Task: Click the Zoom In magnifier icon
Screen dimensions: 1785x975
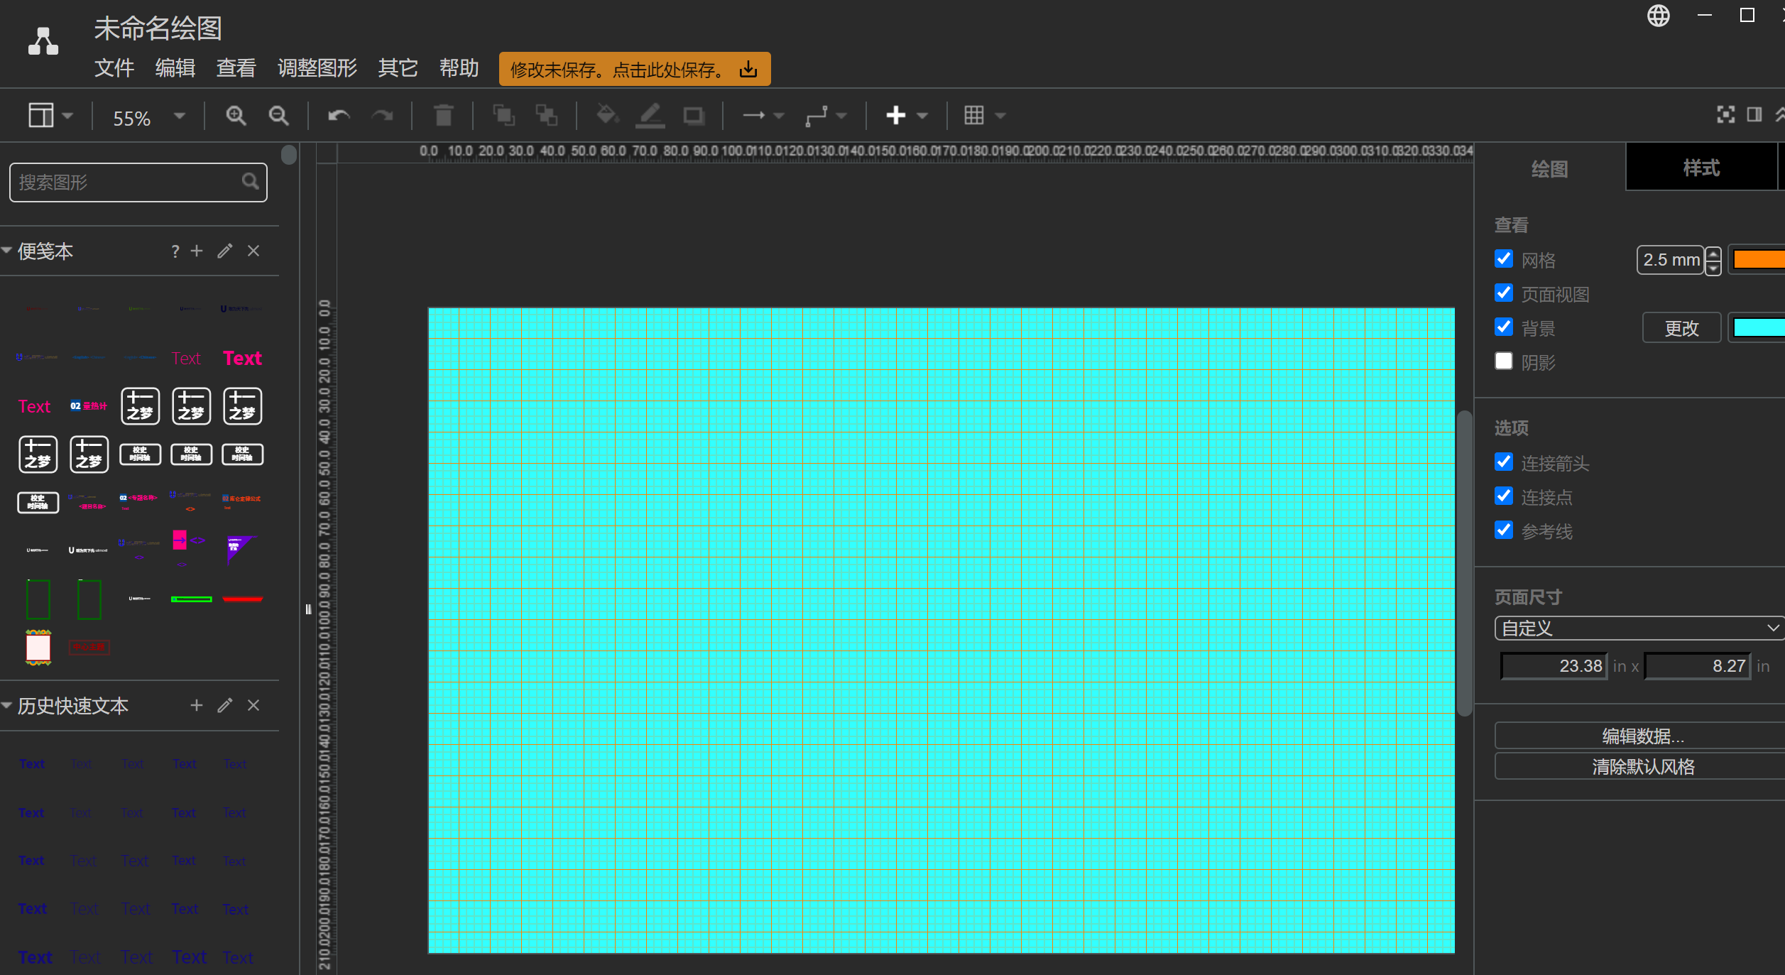Action: 236,115
